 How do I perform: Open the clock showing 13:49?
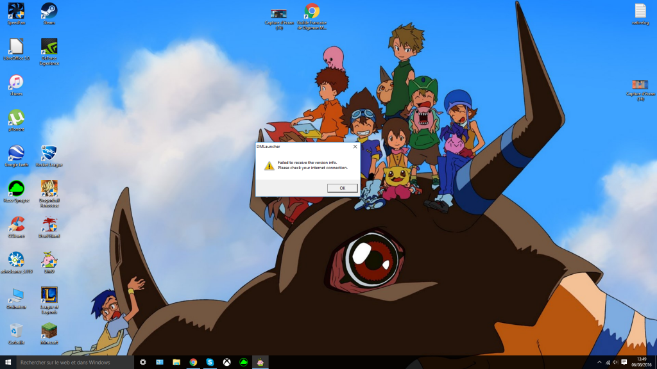(x=642, y=363)
